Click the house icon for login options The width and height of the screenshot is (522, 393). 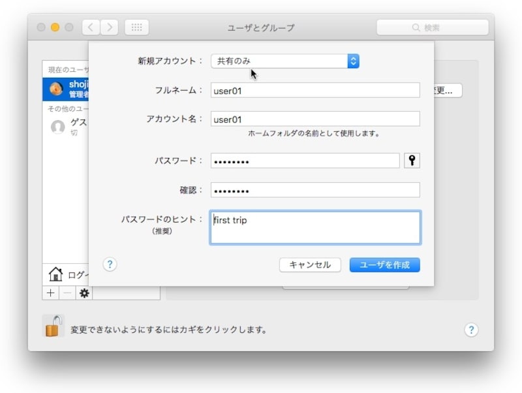tap(55, 274)
